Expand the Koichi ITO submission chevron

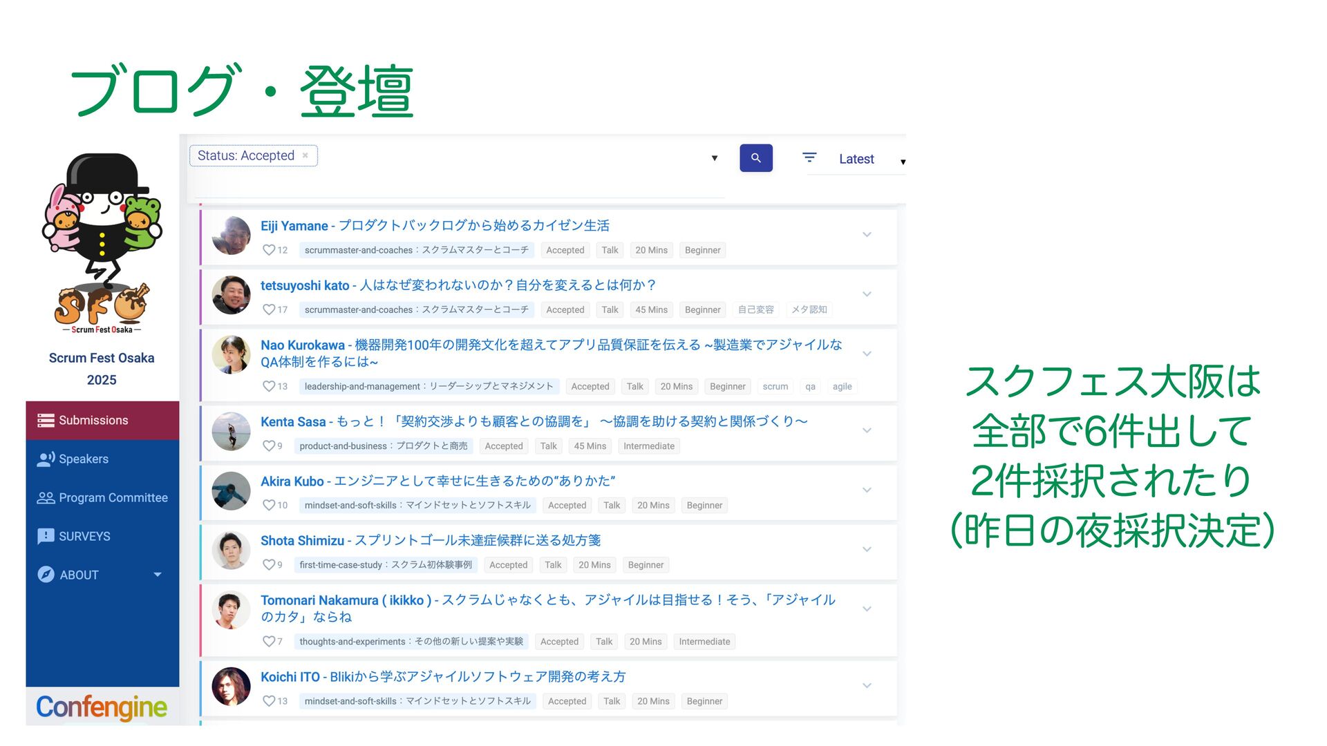pyautogui.click(x=867, y=685)
